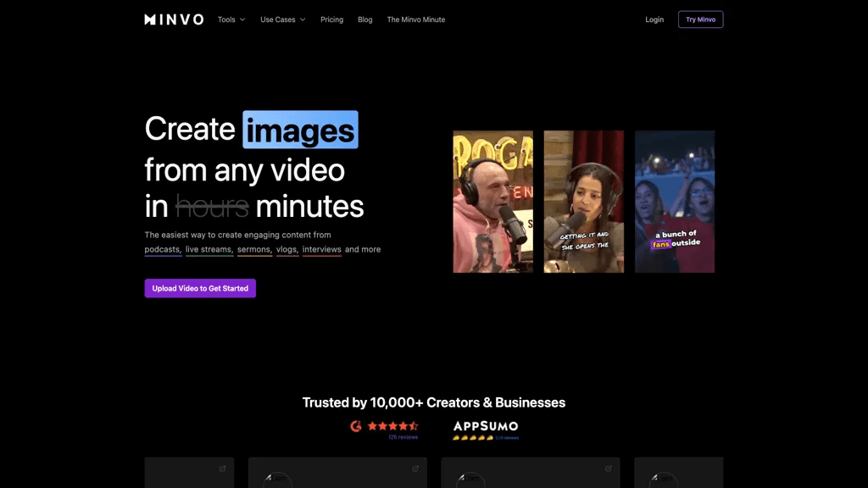Go to the Blog page
This screenshot has height=488, width=868.
(364, 19)
